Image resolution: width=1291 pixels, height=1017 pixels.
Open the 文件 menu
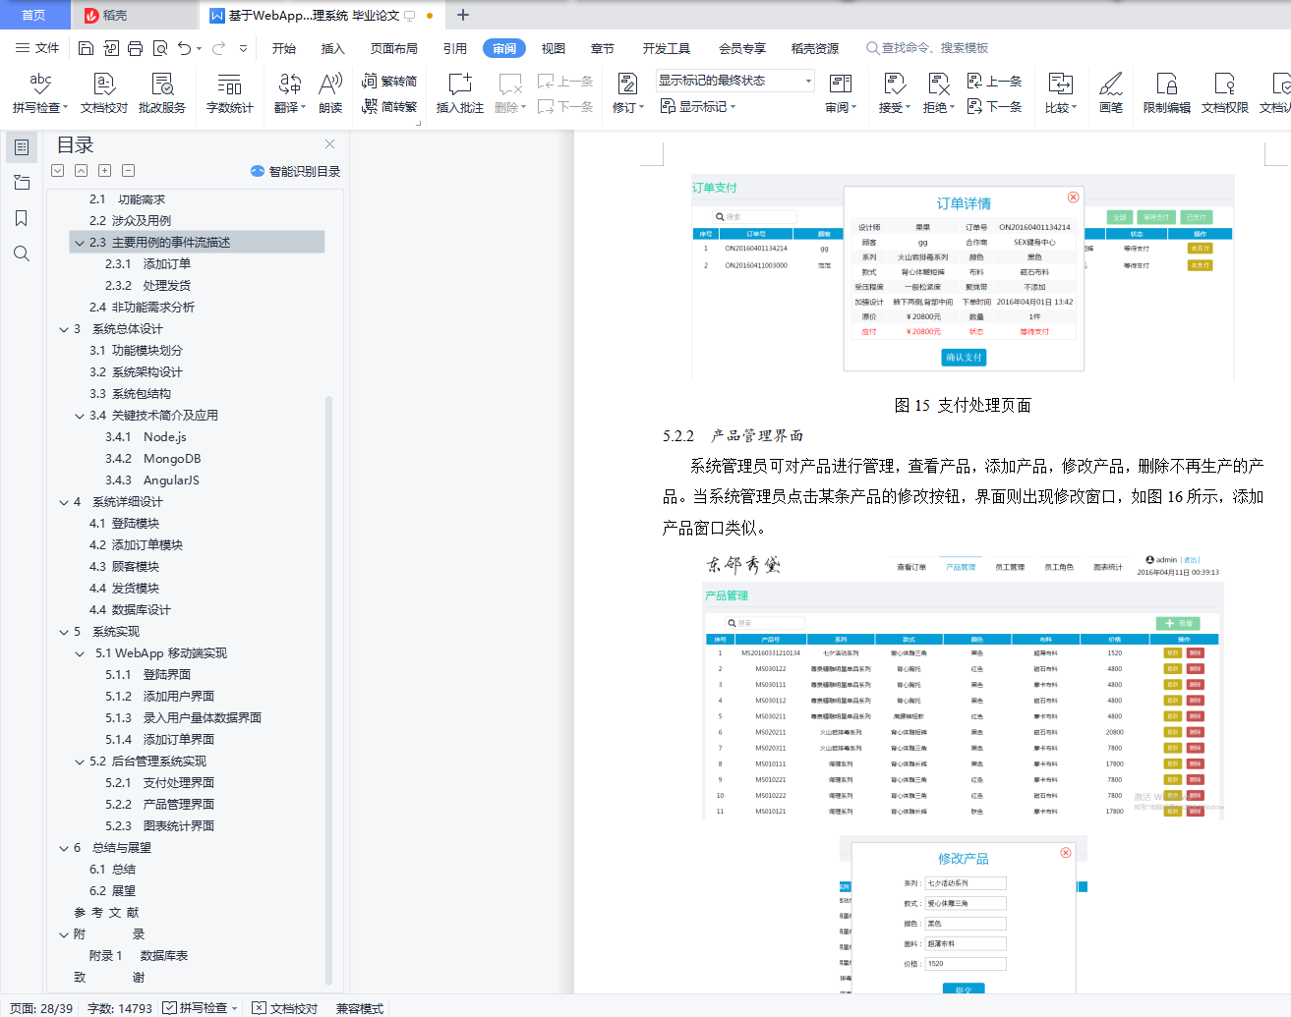[x=37, y=48]
